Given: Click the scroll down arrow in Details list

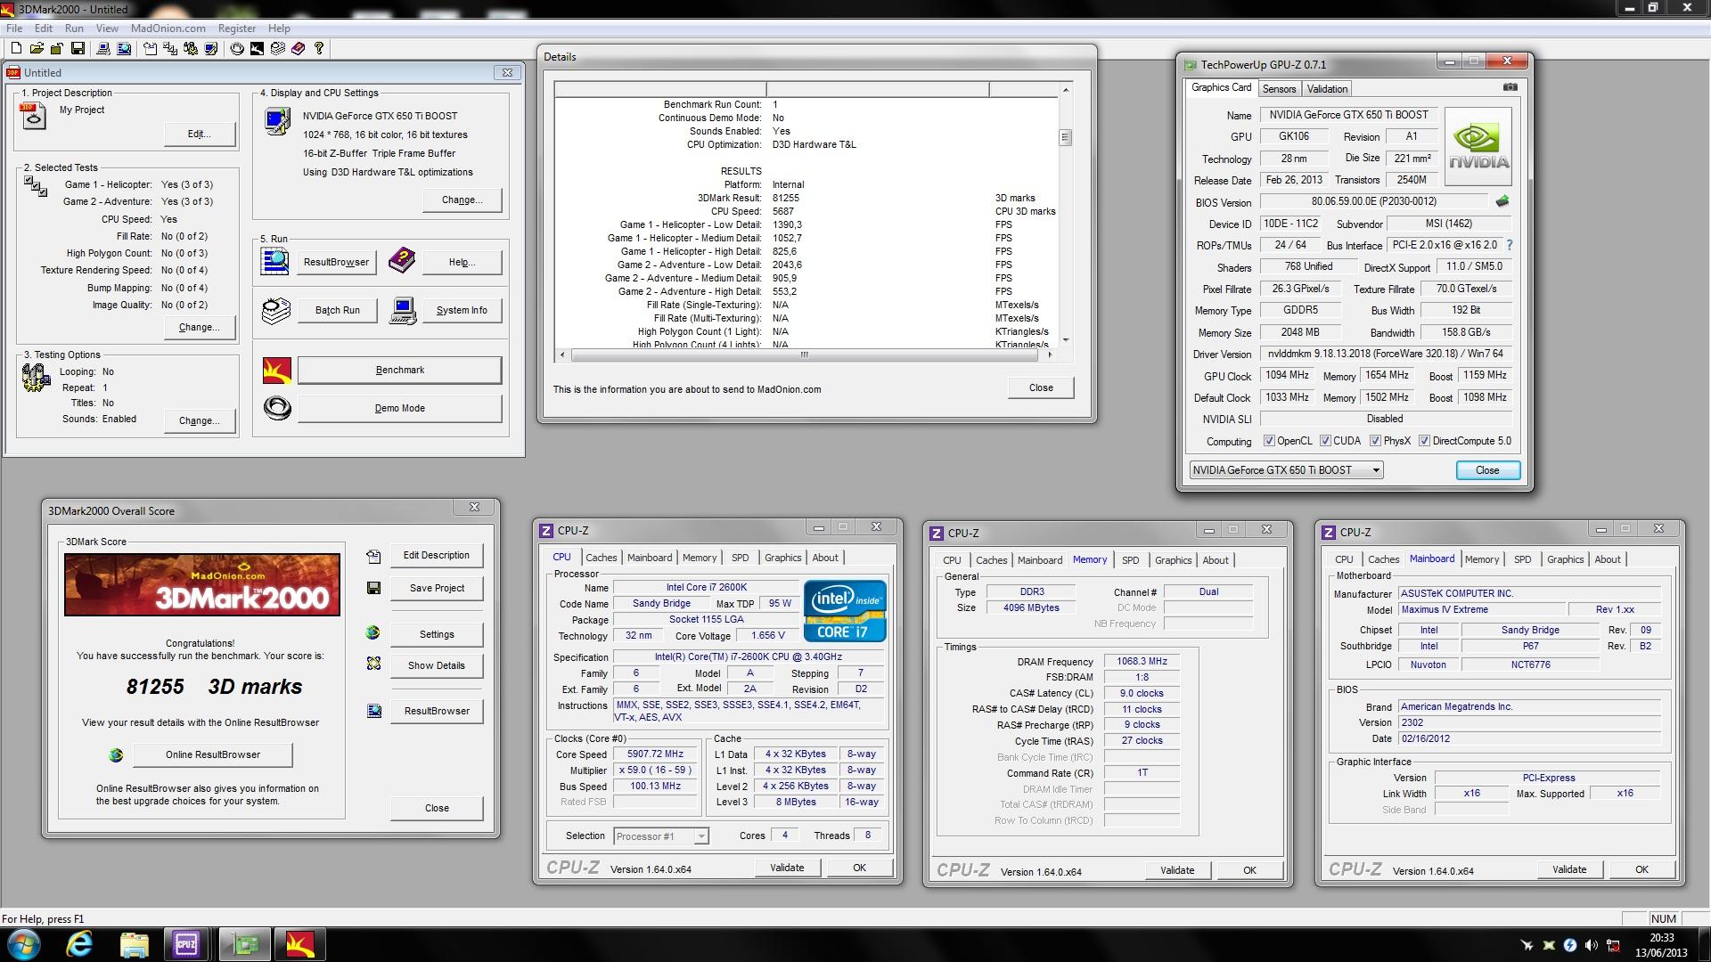Looking at the screenshot, I should [1065, 340].
